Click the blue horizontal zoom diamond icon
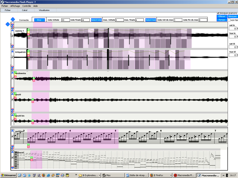The width and height of the screenshot is (238, 178). click(13, 19)
